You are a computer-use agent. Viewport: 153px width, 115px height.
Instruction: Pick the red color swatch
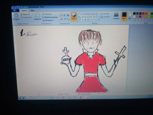click(143, 13)
